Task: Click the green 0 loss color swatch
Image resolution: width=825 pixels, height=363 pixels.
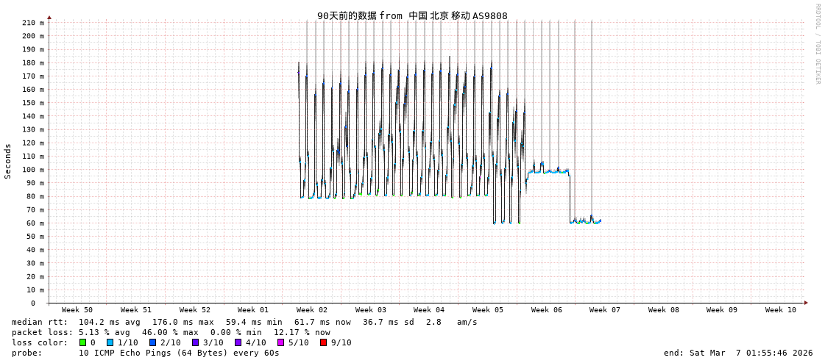Action: point(83,342)
